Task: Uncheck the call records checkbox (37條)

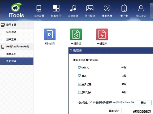Action: [x=79, y=84]
